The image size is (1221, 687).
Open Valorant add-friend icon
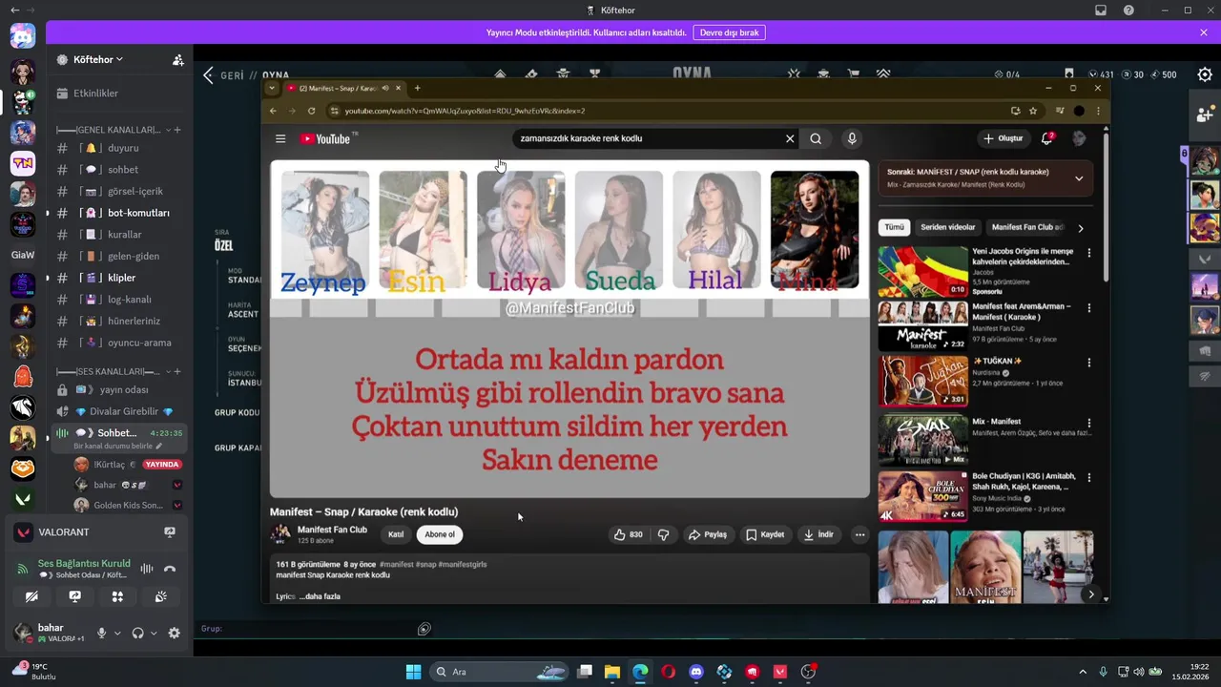click(x=1205, y=114)
